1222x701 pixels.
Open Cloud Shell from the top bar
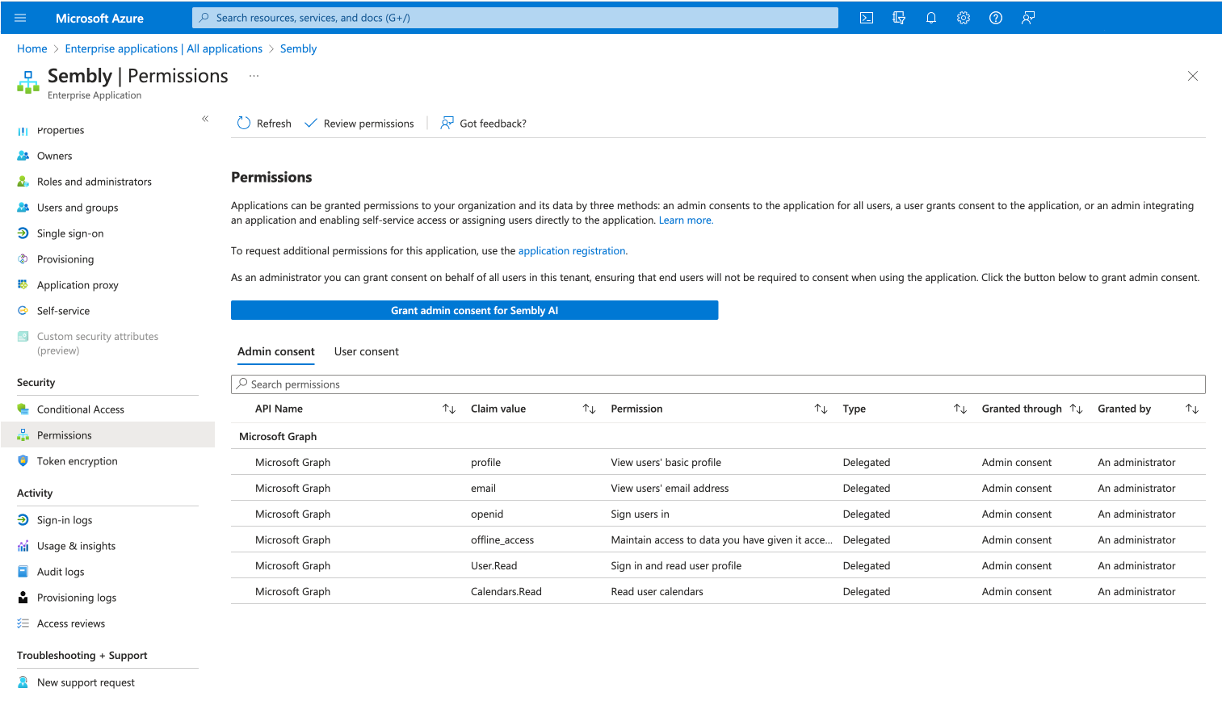[867, 18]
